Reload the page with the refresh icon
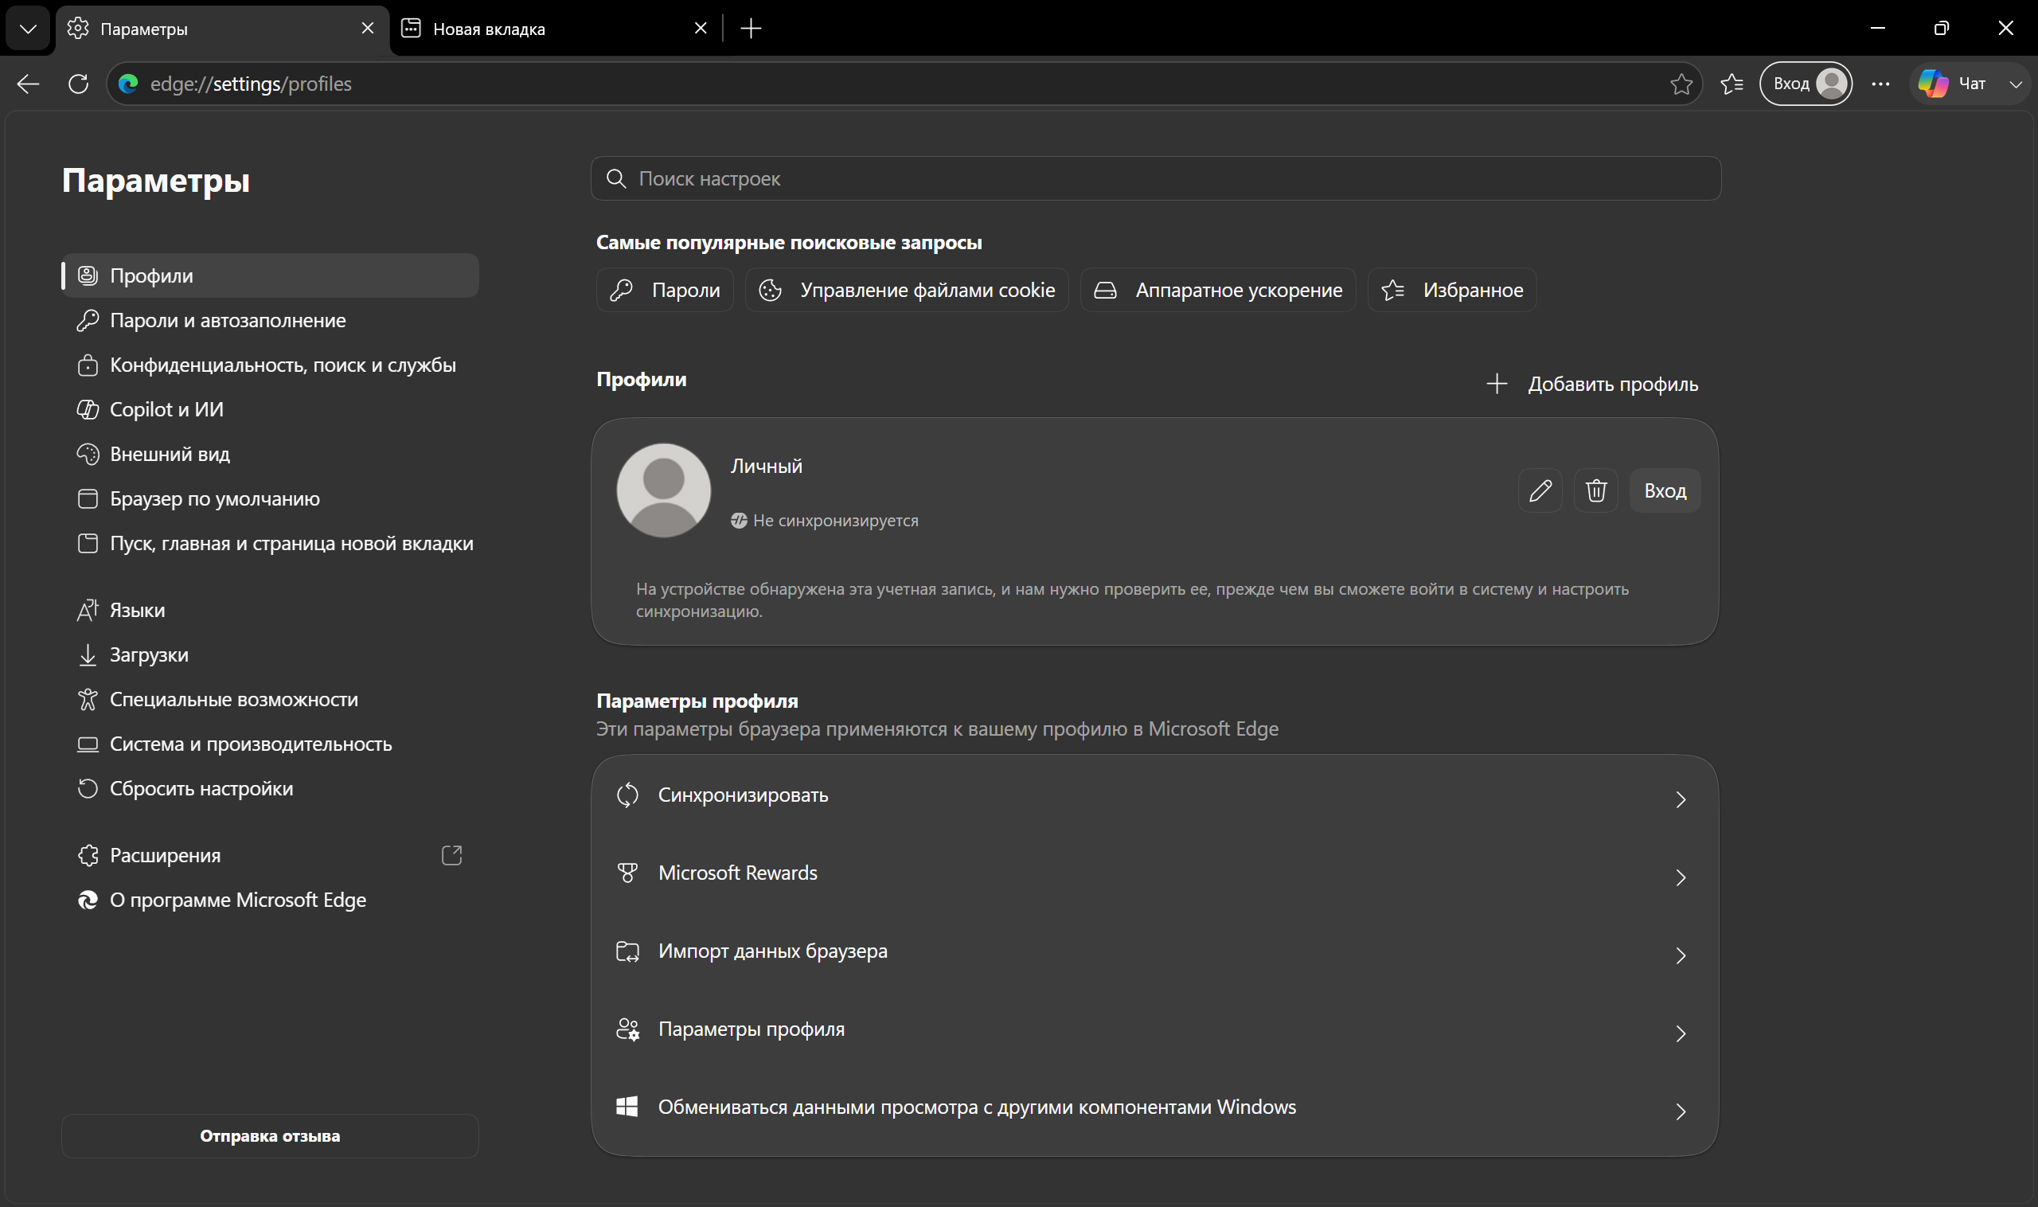Viewport: 2038px width, 1207px height. (x=79, y=84)
